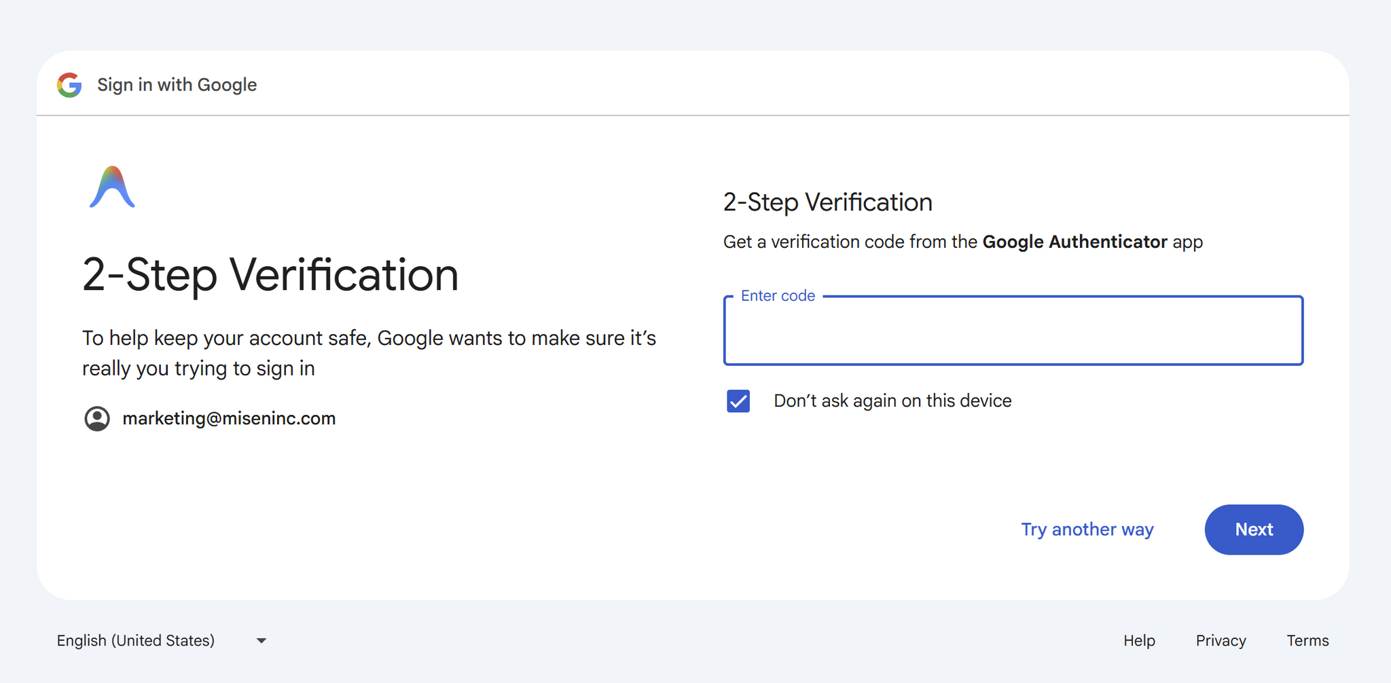Viewport: 1391px width, 683px height.
Task: Open the English (United States) language dropdown
Action: [x=162, y=640]
